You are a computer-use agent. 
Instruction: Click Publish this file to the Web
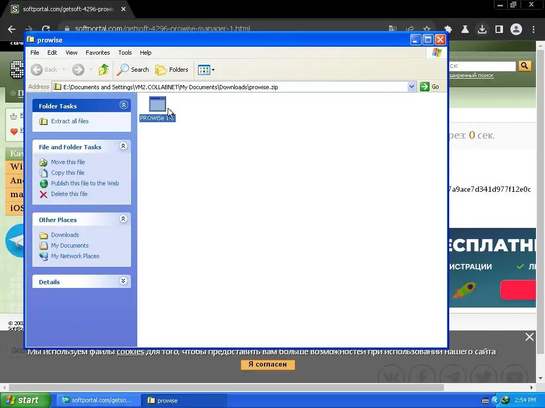85,183
